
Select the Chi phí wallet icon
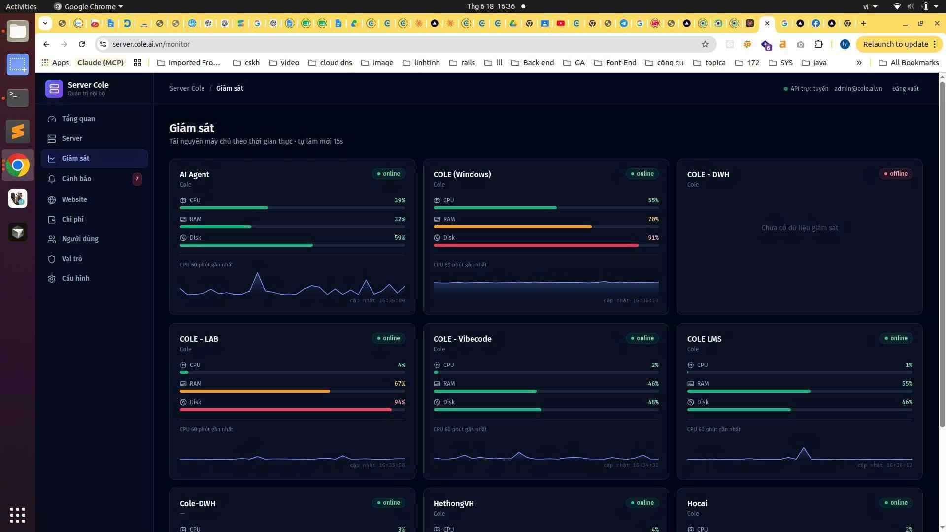pyautogui.click(x=52, y=219)
